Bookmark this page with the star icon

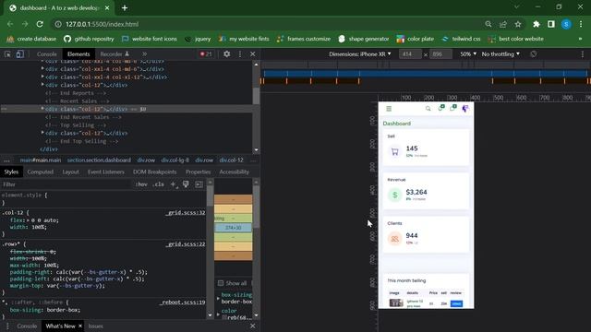point(518,24)
